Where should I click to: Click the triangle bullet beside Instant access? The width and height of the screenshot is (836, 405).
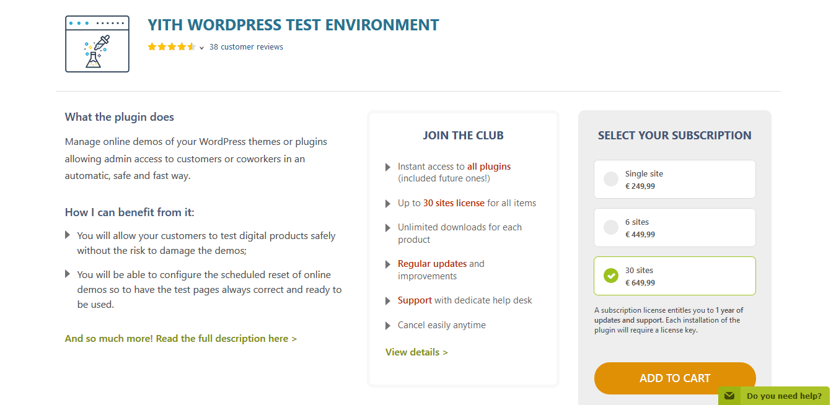(388, 167)
